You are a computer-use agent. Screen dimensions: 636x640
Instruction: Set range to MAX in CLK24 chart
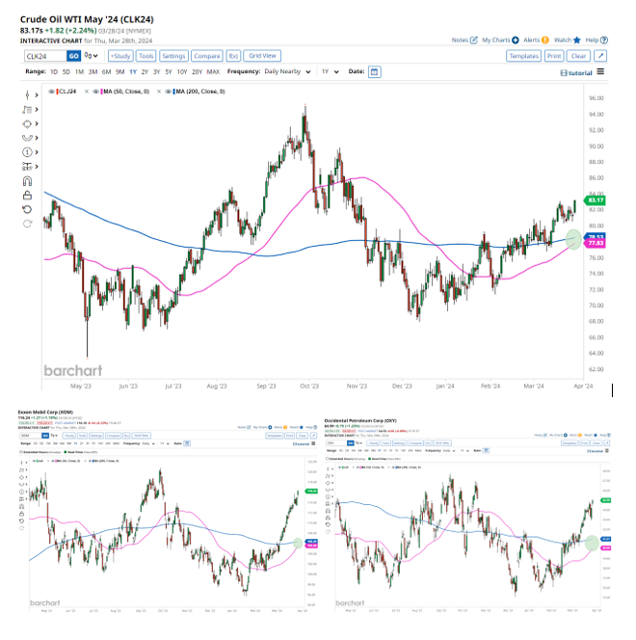pos(213,72)
